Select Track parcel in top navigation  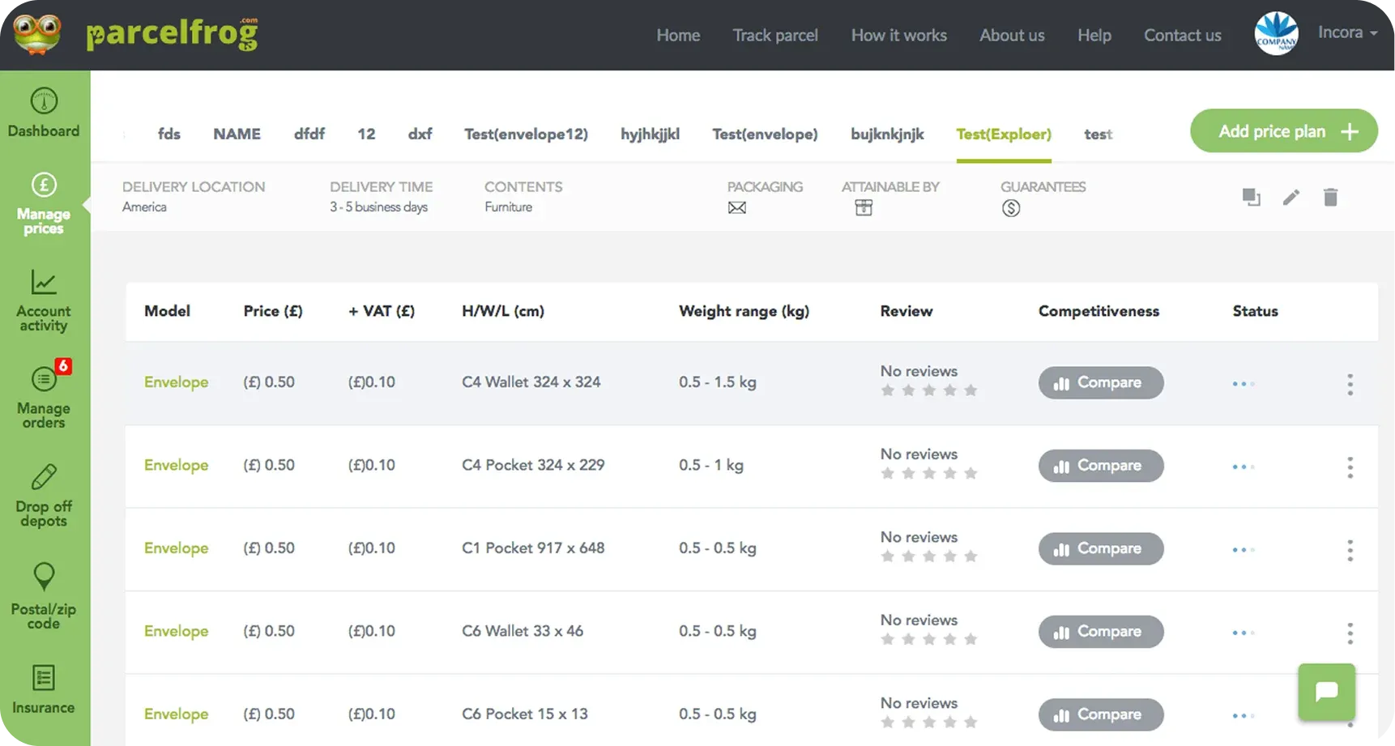775,36
